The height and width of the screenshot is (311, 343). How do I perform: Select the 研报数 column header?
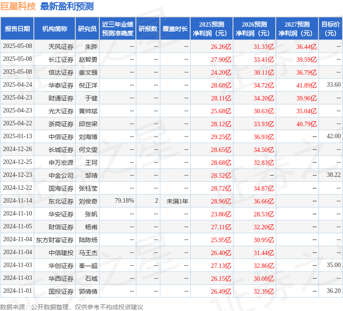click(x=147, y=29)
